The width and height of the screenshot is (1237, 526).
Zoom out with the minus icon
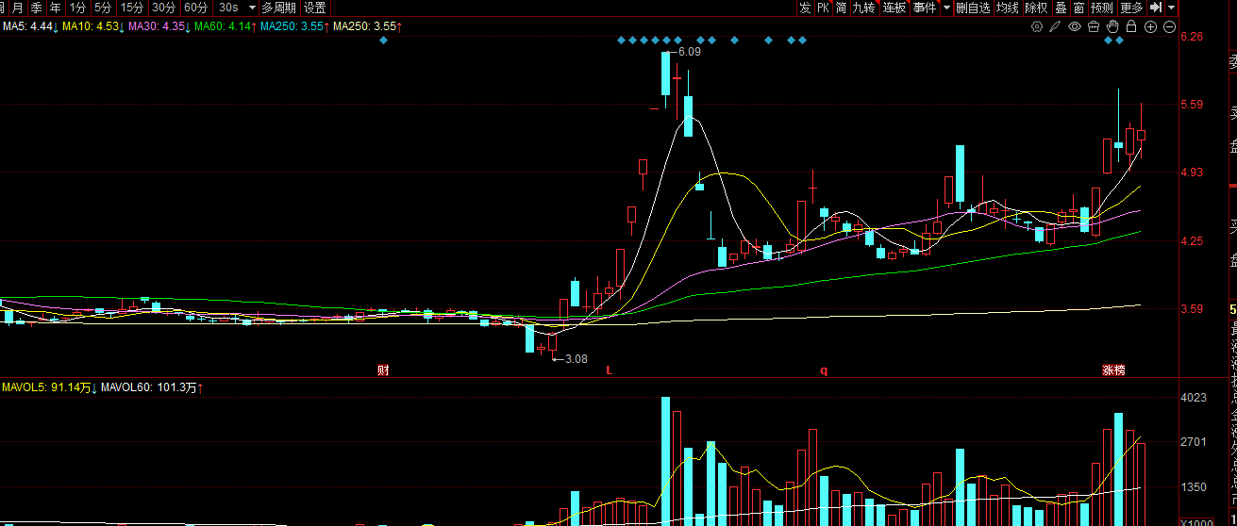click(1169, 26)
